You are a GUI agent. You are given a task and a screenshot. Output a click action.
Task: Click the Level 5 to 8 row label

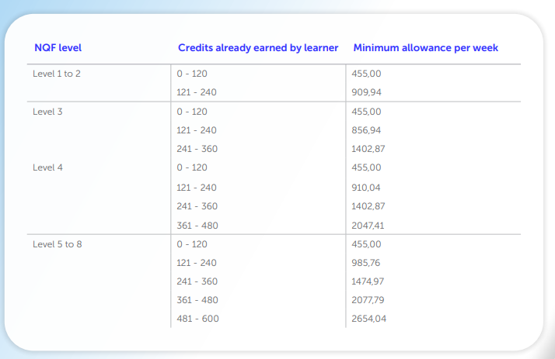click(58, 244)
